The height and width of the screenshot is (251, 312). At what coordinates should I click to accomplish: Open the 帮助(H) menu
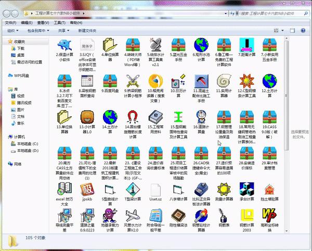point(76,23)
